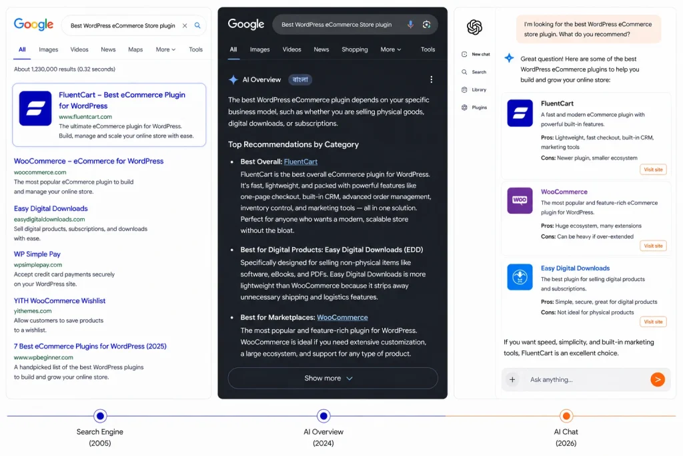
Task: Click Visit site on the WooCommerce card
Action: [653, 246]
